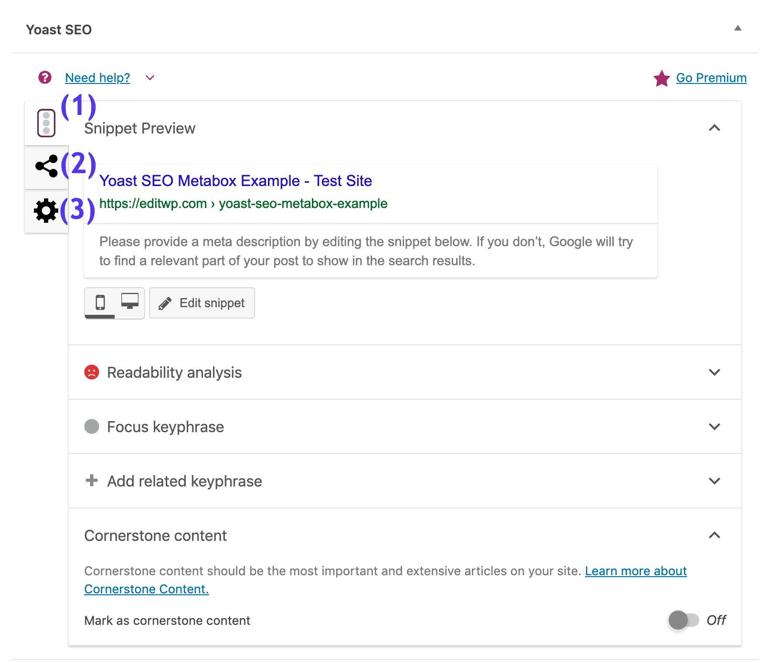This screenshot has width=768, height=663.
Task: Collapse the Snippet Preview section
Action: click(714, 128)
